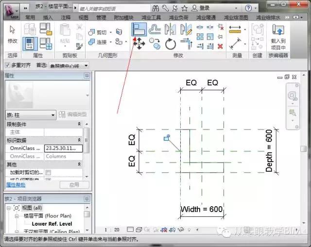Collapse the 视图 (all) tree node

click(x=9, y=208)
